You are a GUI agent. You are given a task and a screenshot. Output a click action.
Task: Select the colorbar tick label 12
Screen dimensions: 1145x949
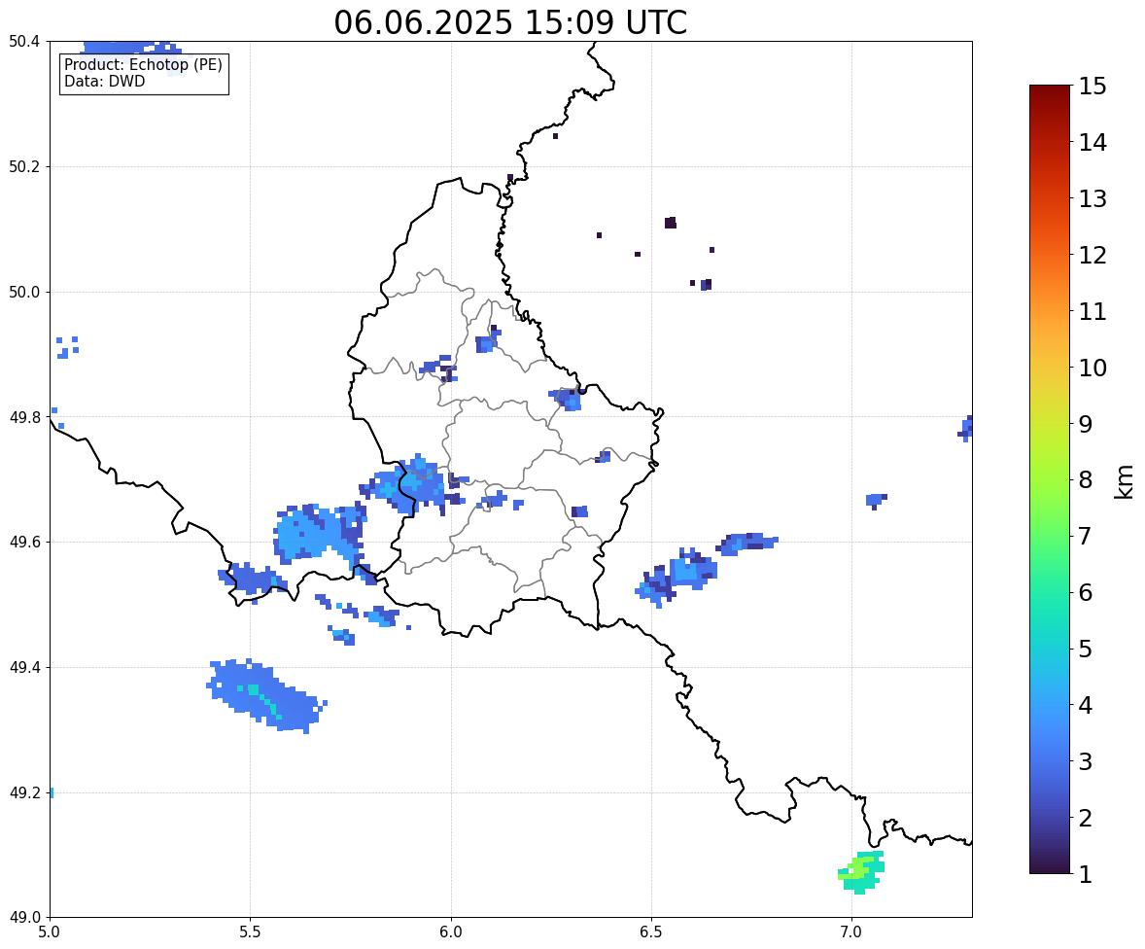coord(1093,255)
